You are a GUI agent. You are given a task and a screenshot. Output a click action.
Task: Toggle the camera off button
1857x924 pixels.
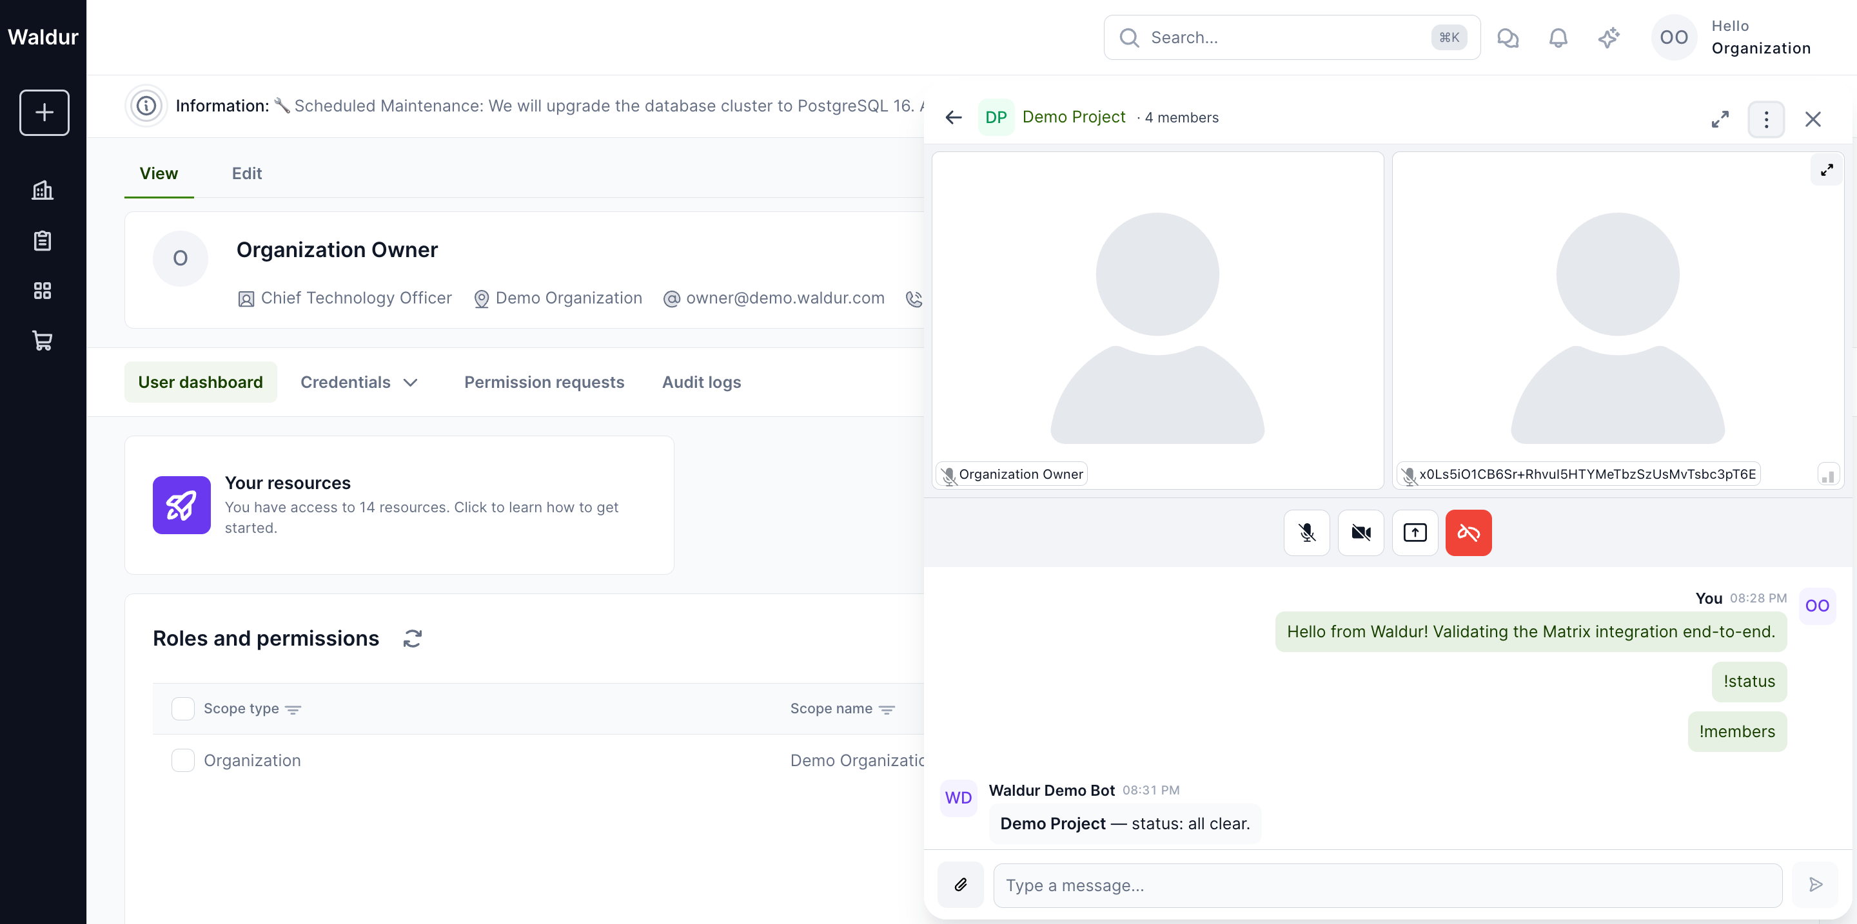tap(1361, 533)
